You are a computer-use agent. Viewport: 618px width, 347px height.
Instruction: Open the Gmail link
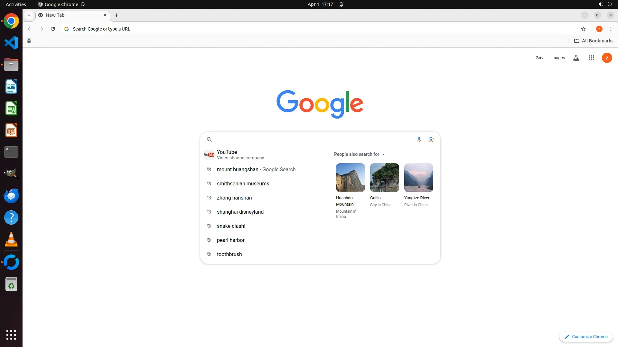[541, 58]
